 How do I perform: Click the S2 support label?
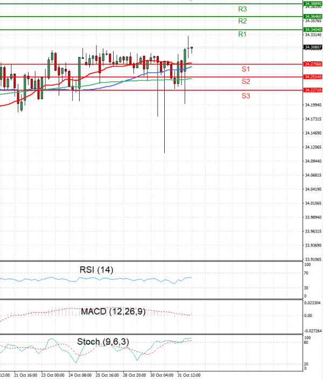click(x=245, y=81)
